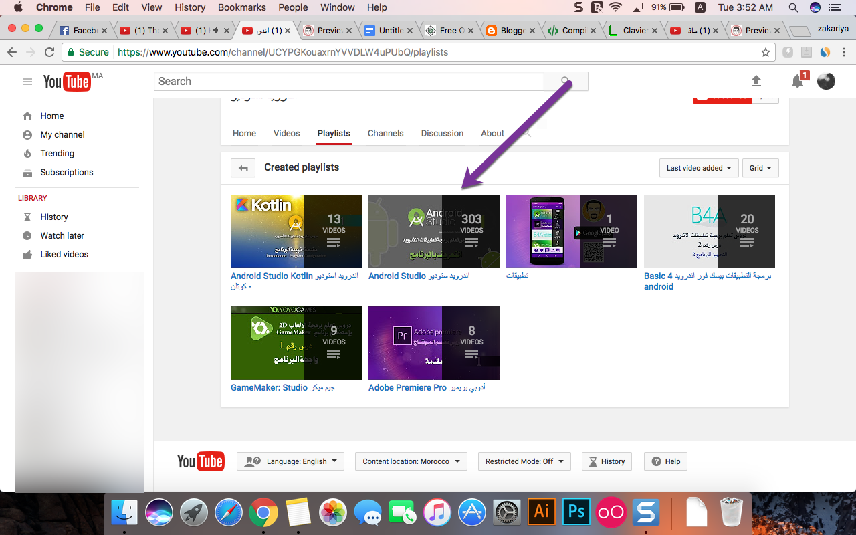Open the notifications bell
The width and height of the screenshot is (856, 535).
tap(797, 82)
